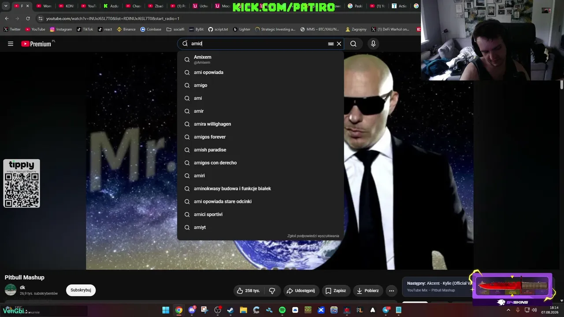
Task: Open the three-dot more actions menu
Action: click(x=391, y=291)
